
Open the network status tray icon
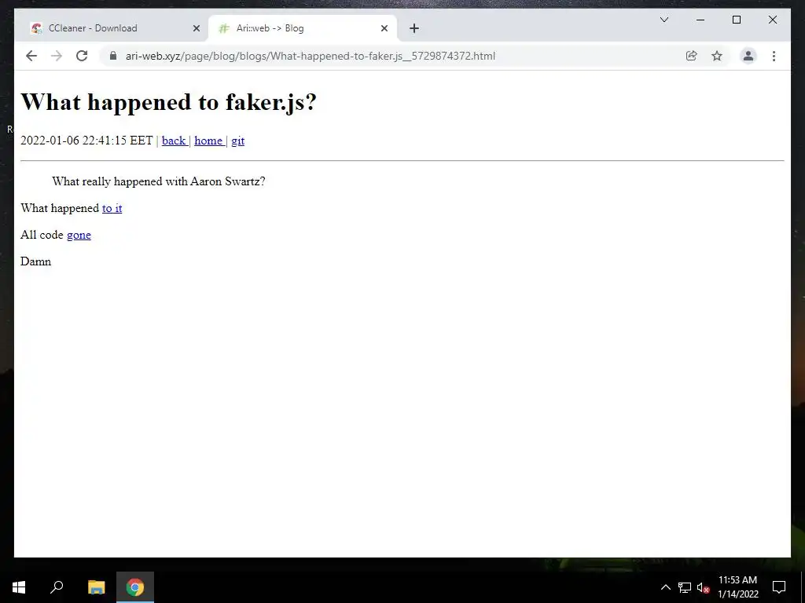(685, 587)
